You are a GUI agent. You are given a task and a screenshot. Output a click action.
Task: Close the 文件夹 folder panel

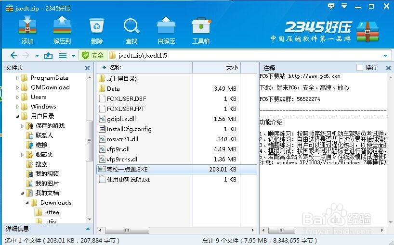[88, 68]
